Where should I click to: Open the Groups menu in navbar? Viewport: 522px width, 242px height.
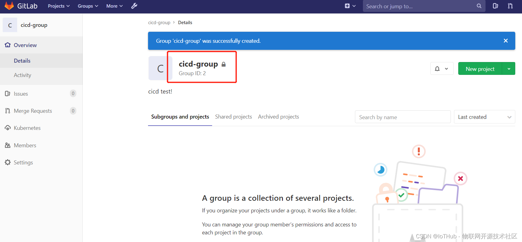(x=88, y=6)
